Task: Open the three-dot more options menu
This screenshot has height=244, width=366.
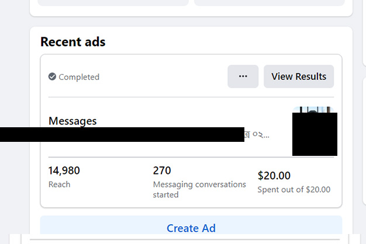Action: click(243, 76)
